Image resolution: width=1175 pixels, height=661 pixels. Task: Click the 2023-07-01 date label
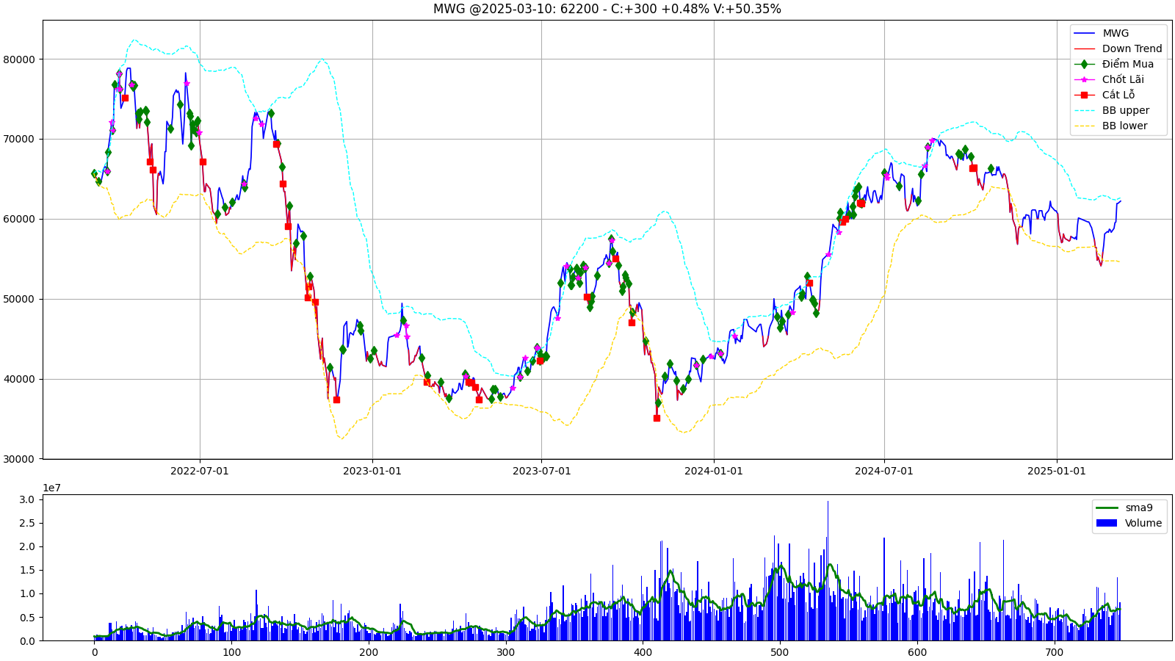[541, 471]
